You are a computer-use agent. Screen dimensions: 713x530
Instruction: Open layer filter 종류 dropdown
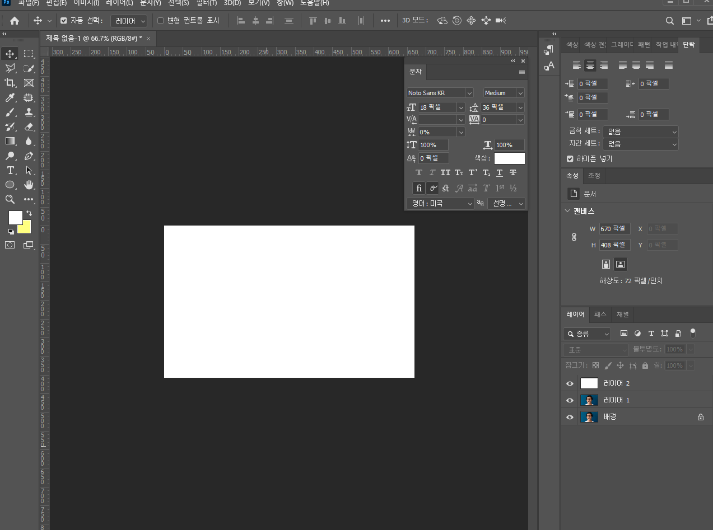pos(587,334)
